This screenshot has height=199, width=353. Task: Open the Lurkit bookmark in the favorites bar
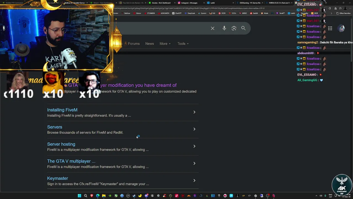[x=291, y=13]
